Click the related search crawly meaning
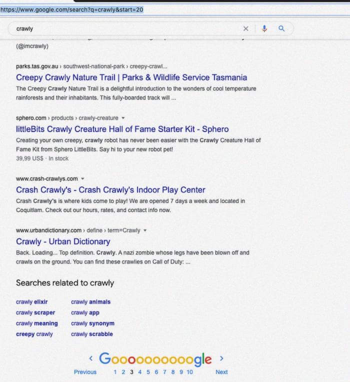 pos(37,323)
